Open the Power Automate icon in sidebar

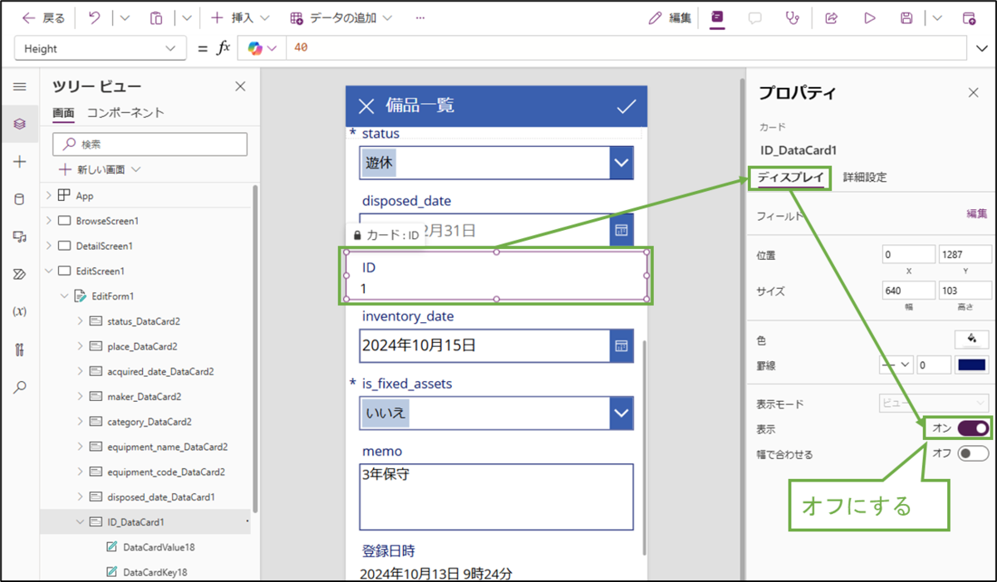pyautogui.click(x=20, y=275)
